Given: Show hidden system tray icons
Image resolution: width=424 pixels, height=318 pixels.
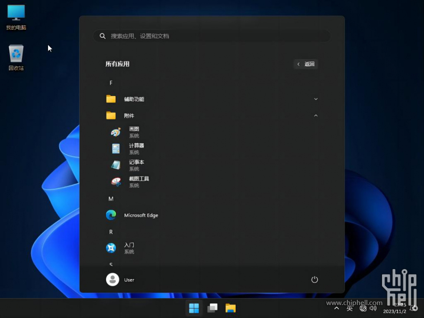Looking at the screenshot, I should (337, 308).
